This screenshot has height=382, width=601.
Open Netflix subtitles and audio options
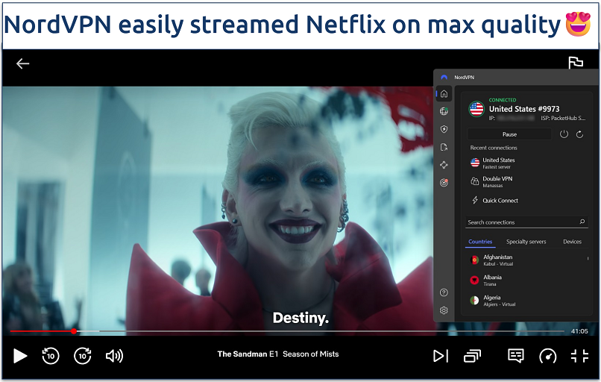coord(515,356)
